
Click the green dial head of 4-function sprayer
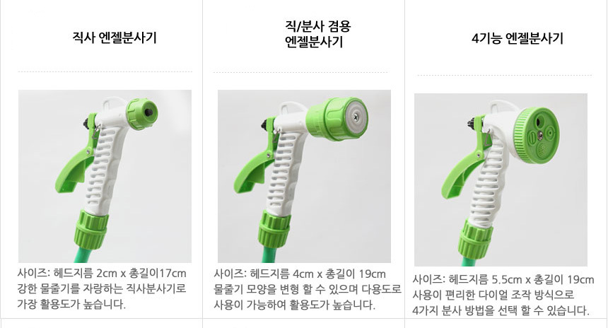(x=537, y=135)
